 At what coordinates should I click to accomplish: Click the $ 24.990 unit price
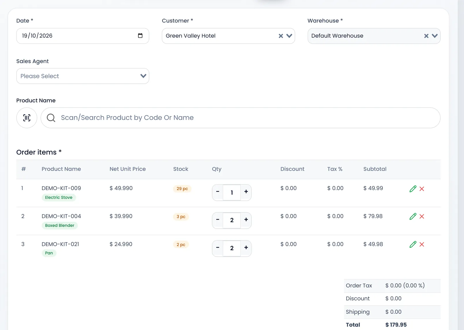pos(121,244)
